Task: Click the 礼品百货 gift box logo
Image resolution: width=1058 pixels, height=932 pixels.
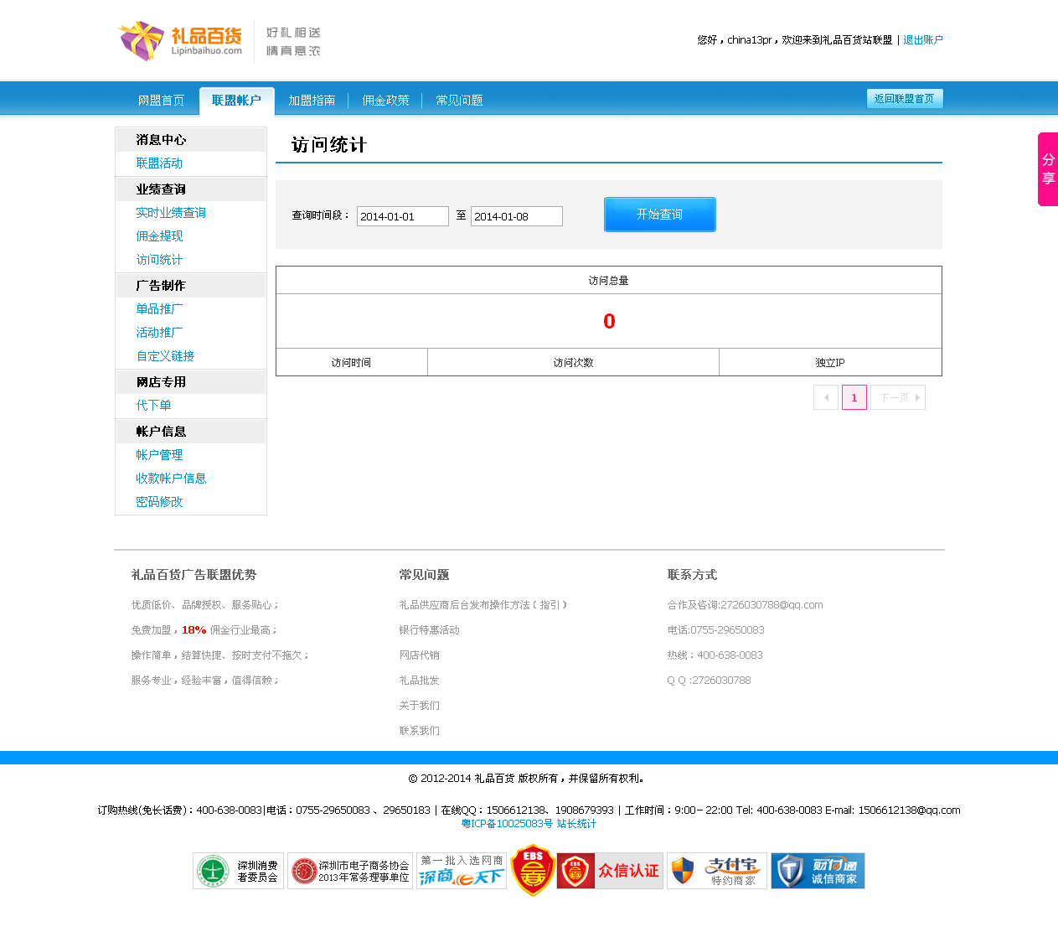Action: [181, 40]
